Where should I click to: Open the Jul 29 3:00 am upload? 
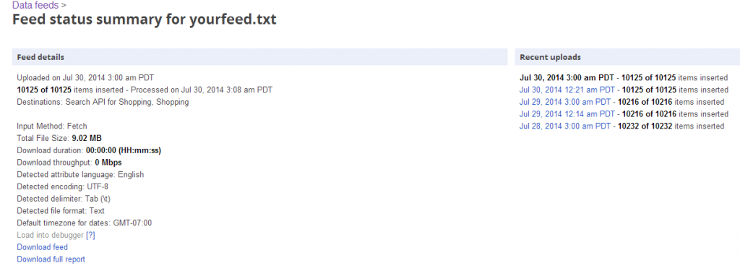point(565,102)
